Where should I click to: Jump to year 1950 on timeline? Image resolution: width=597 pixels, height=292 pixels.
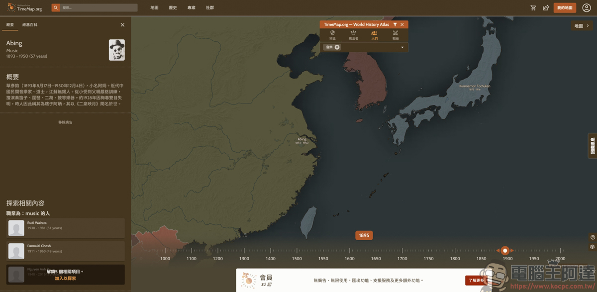tap(534, 259)
